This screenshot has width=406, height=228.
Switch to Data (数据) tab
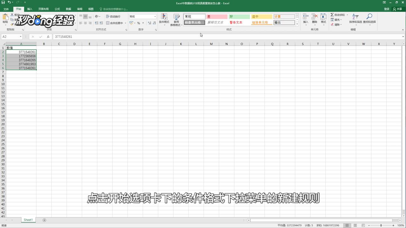click(68, 9)
